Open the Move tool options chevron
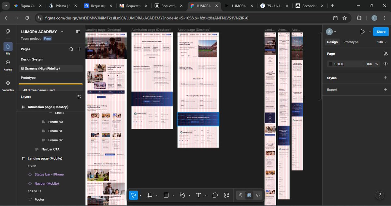The width and height of the screenshot is (391, 206). 140,195
